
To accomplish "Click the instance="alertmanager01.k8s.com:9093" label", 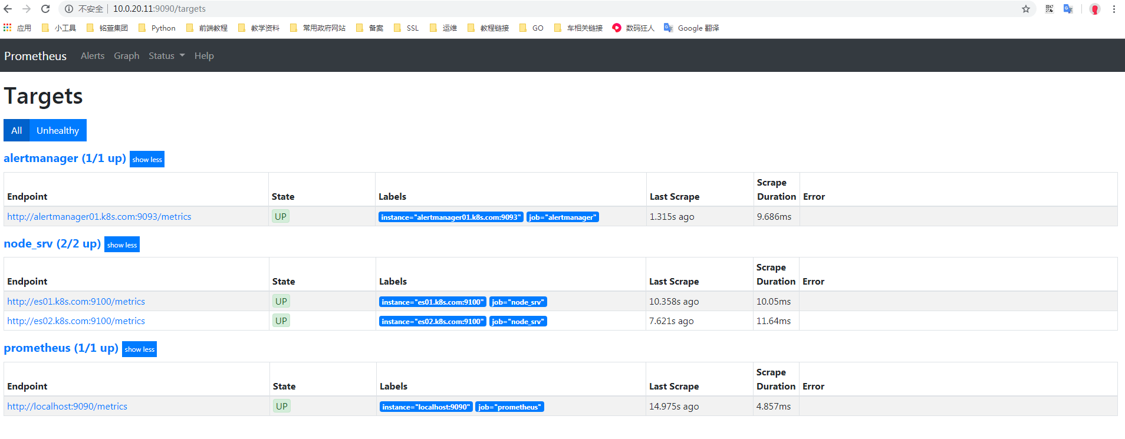I will pos(451,217).
